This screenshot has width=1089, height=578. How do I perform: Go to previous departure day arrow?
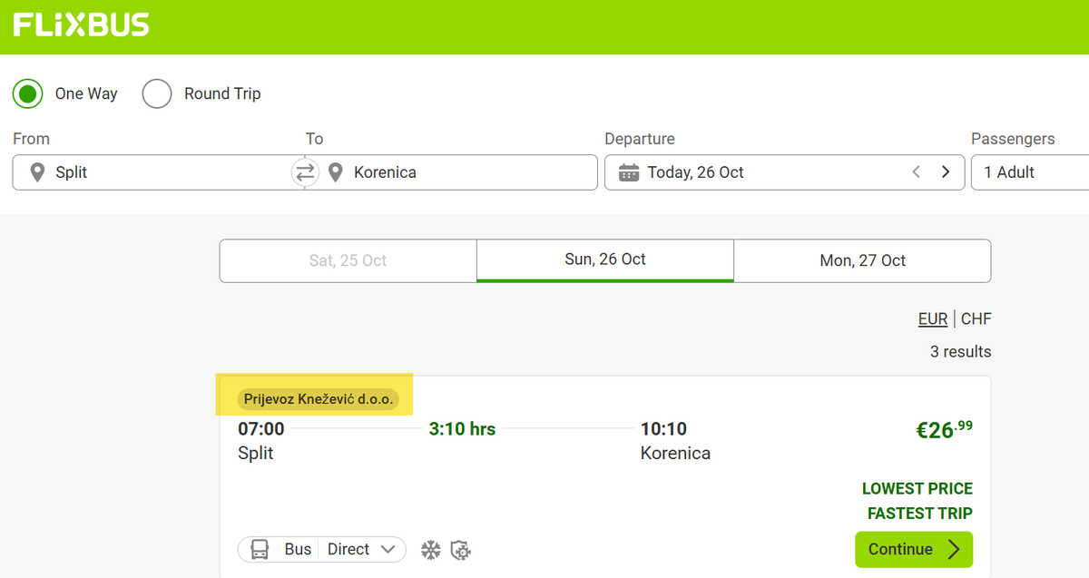[917, 172]
